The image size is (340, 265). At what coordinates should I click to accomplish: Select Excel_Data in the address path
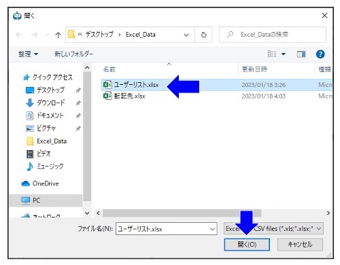point(141,35)
